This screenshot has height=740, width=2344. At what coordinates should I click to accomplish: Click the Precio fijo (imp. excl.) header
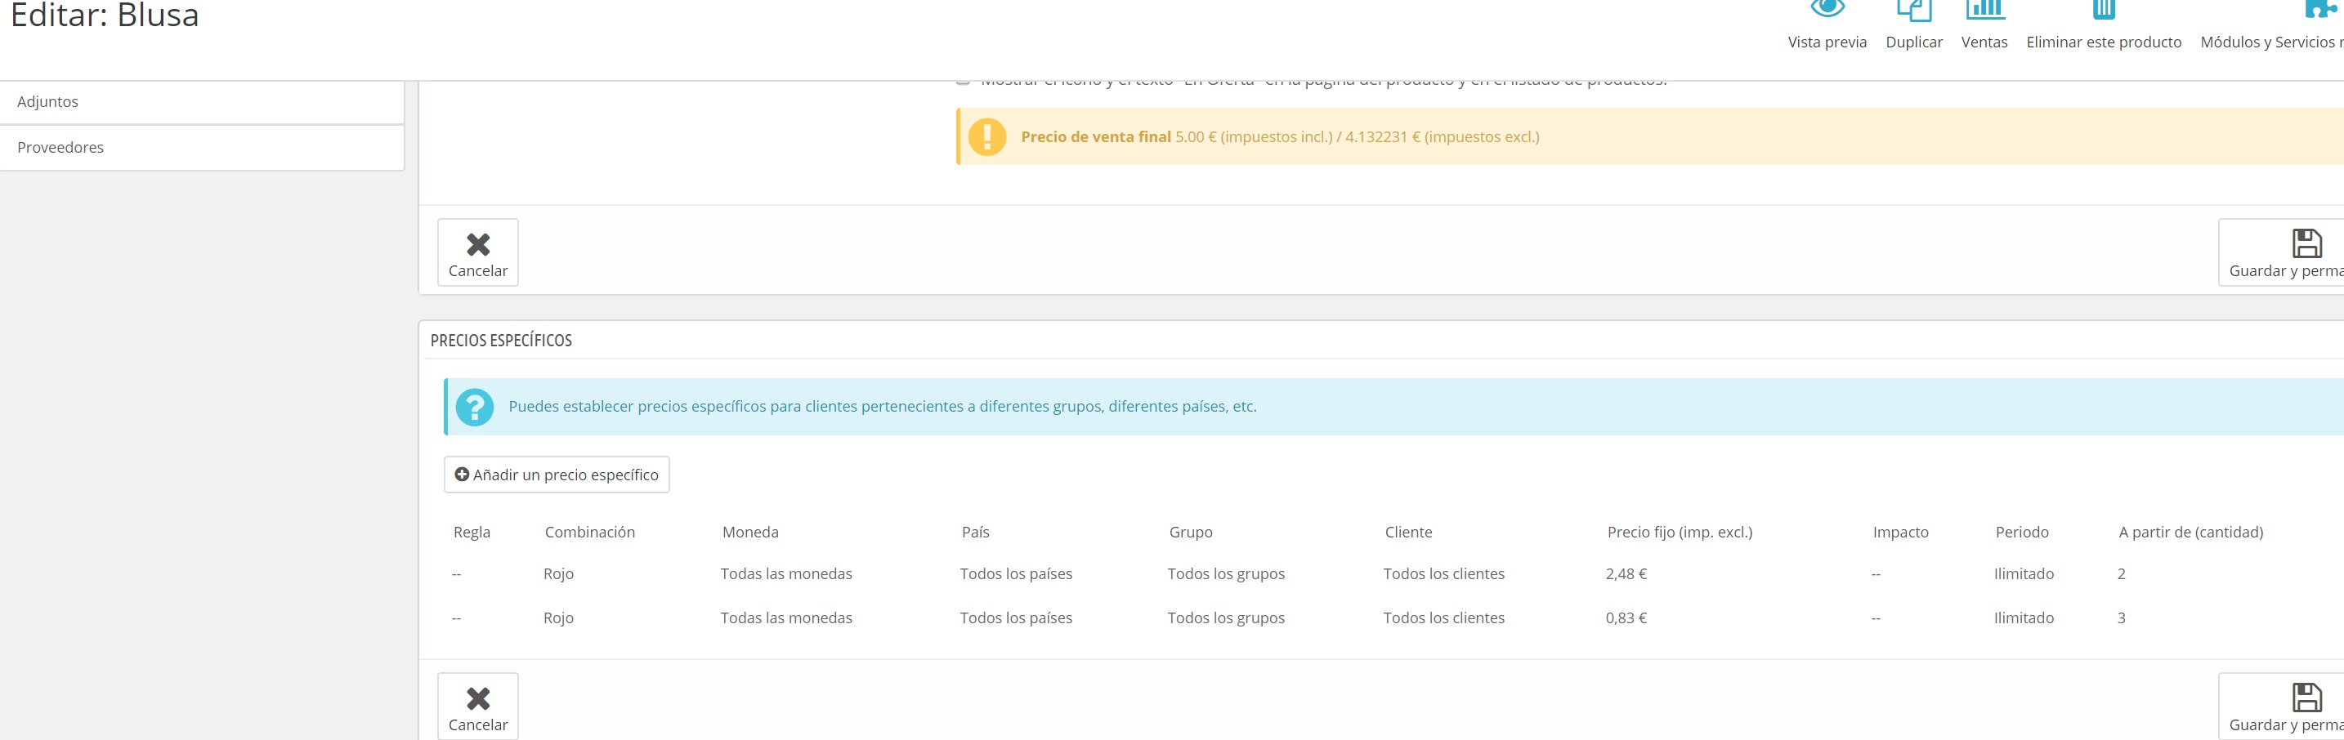tap(1679, 532)
